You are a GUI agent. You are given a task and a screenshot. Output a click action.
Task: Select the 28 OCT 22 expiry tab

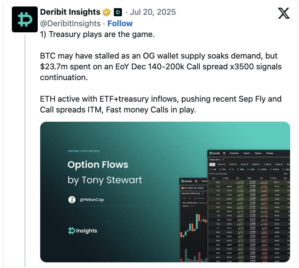244,165
